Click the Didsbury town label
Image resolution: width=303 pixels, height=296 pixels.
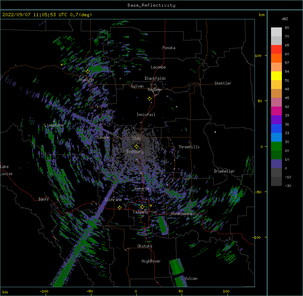[135, 152]
